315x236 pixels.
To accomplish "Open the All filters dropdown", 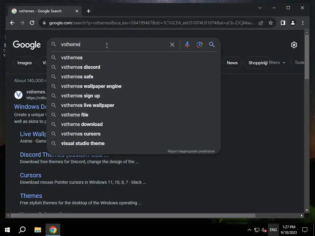I will [x=275, y=63].
